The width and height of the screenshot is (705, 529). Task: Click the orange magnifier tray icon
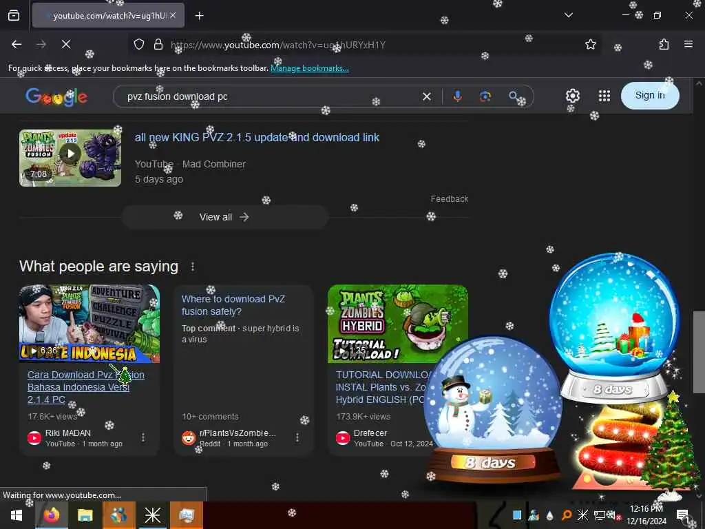click(567, 515)
